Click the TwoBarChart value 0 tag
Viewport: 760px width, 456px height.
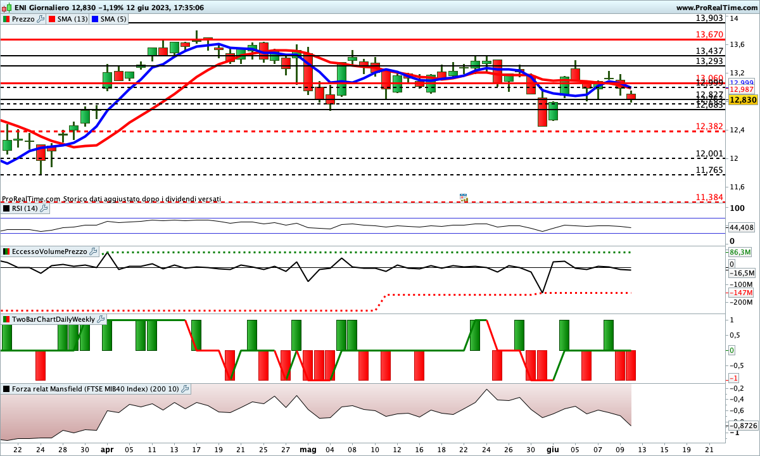[x=731, y=350]
